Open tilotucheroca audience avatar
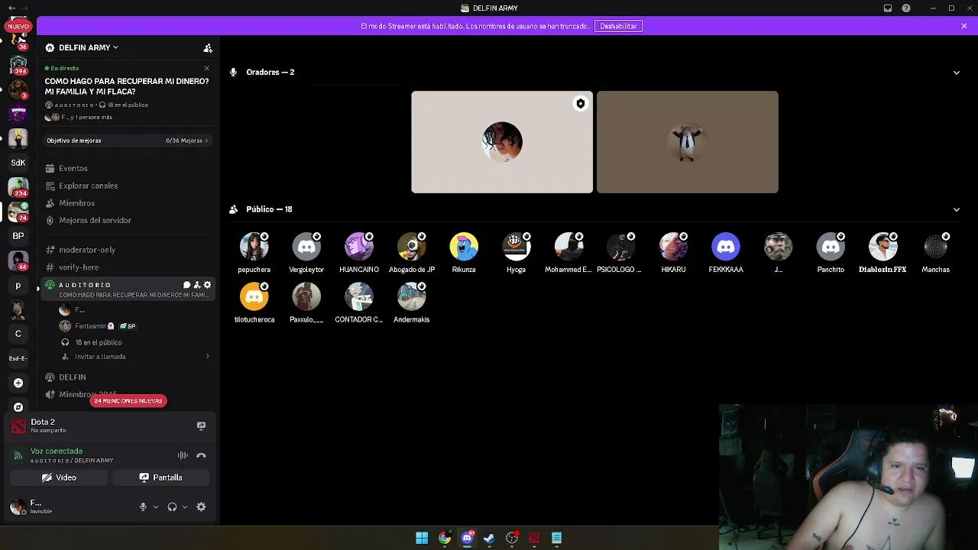Viewport: 978px width, 550px height. pos(254,297)
